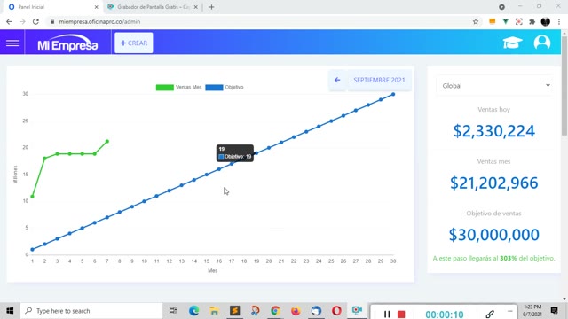The image size is (568, 319).
Task: Click the green Y extension icon
Action: point(505,21)
